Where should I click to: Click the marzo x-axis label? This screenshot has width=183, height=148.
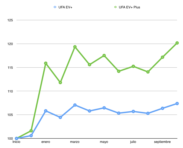click(75, 142)
